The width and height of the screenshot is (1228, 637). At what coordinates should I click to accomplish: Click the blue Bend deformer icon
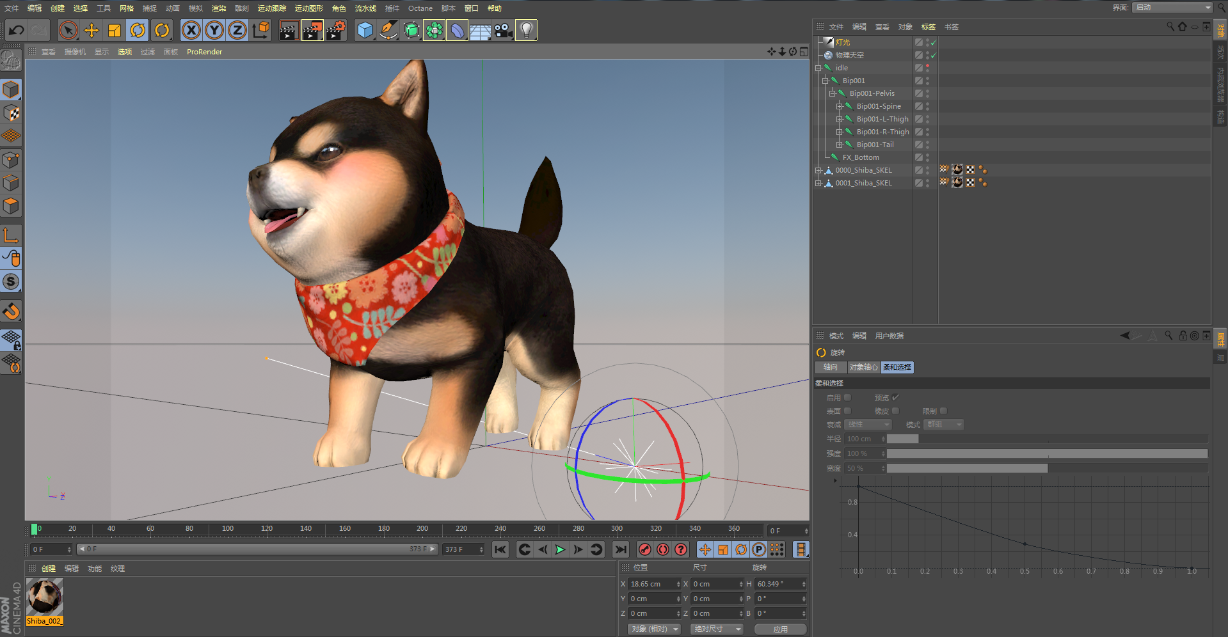pyautogui.click(x=458, y=30)
